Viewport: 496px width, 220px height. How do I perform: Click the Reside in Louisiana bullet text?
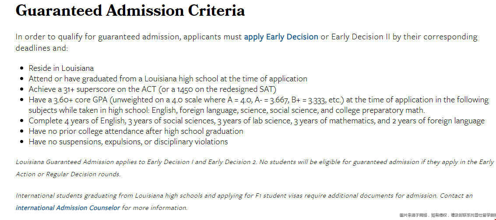[61, 68]
